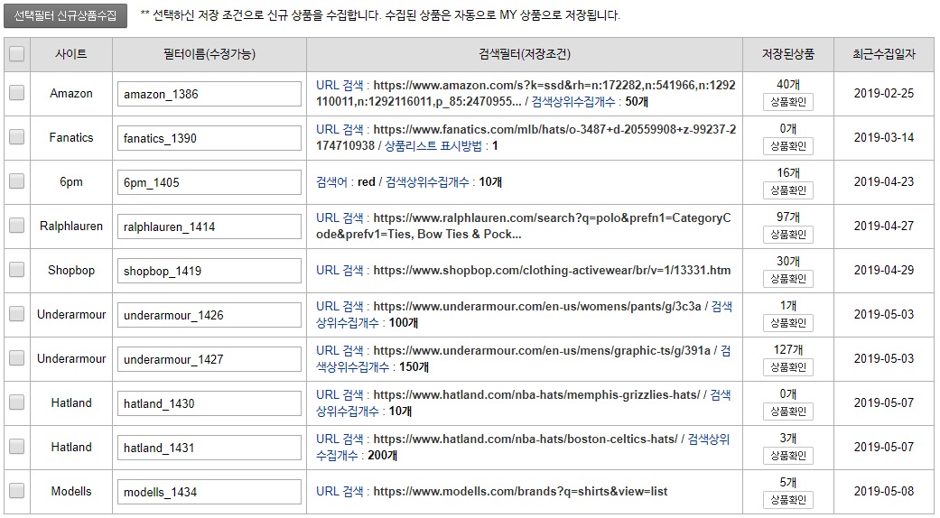Image resolution: width=940 pixels, height=518 pixels.
Task: Select the date 2019-04-27 cell
Action: pyautogui.click(x=884, y=227)
